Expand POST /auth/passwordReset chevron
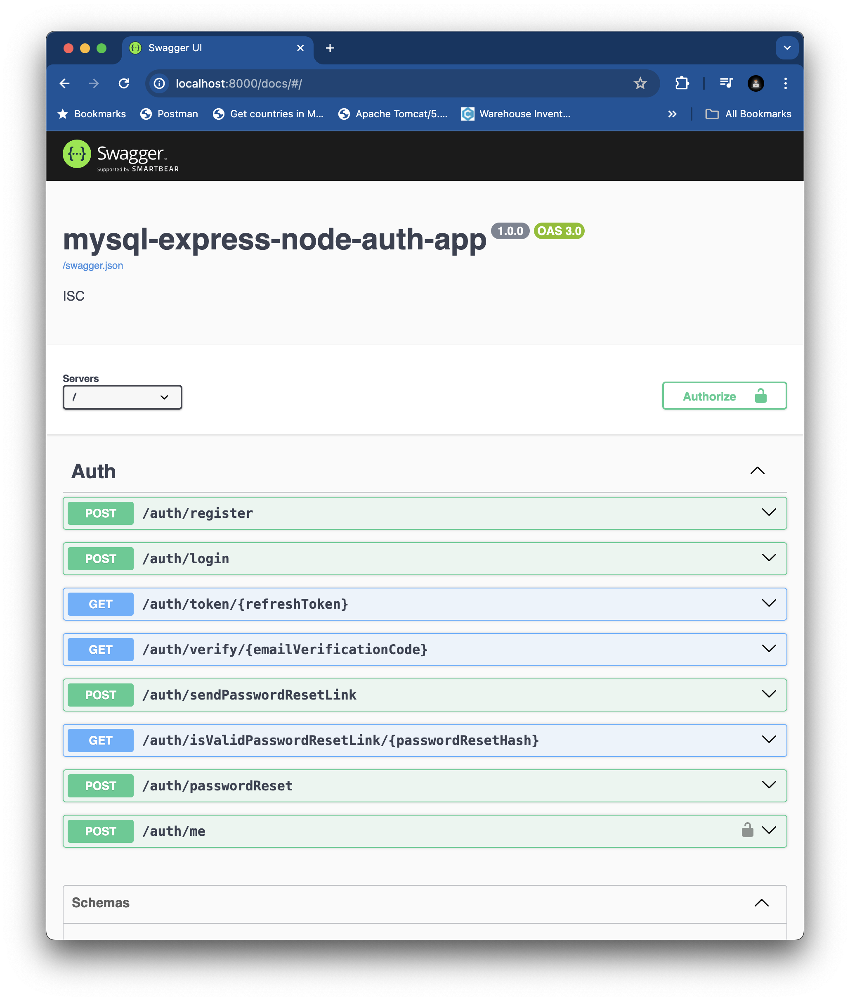The image size is (850, 1001). (x=769, y=785)
